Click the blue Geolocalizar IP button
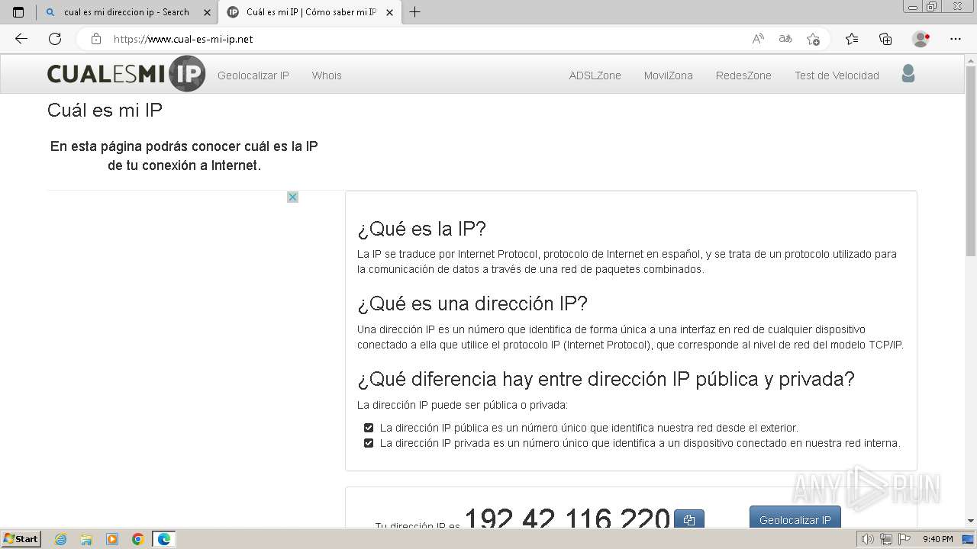The image size is (977, 549). [795, 517]
